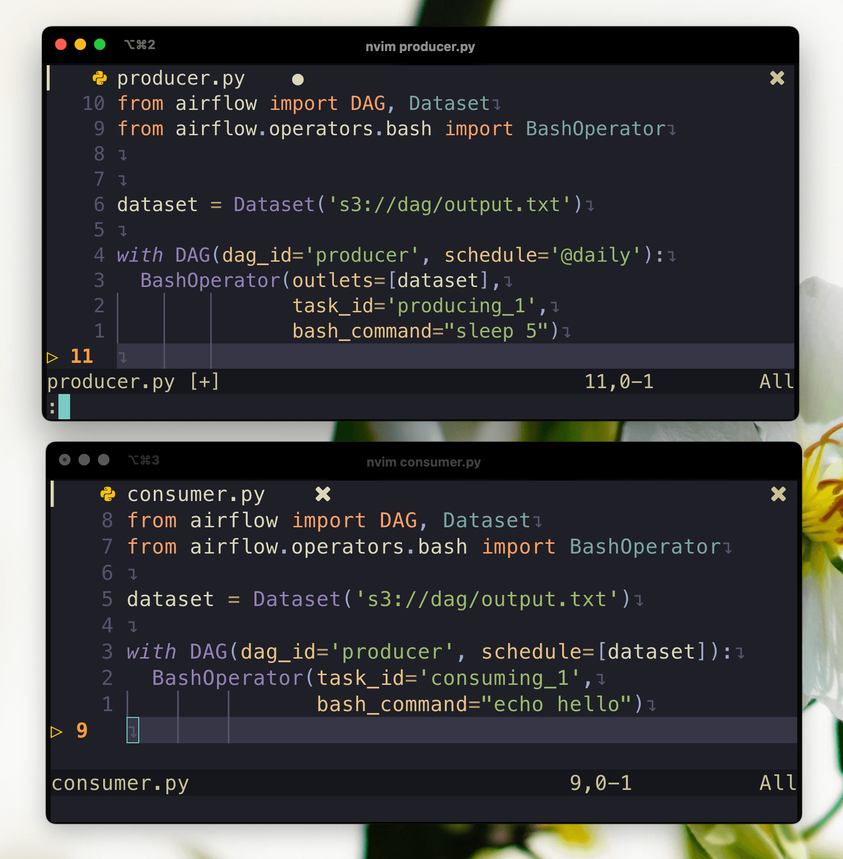This screenshot has height=859, width=843.
Task: Click the middle gray light of the consumer window
Action: click(84, 460)
